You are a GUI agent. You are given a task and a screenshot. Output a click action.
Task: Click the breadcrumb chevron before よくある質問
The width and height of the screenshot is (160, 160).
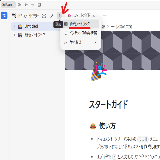pos(108,27)
